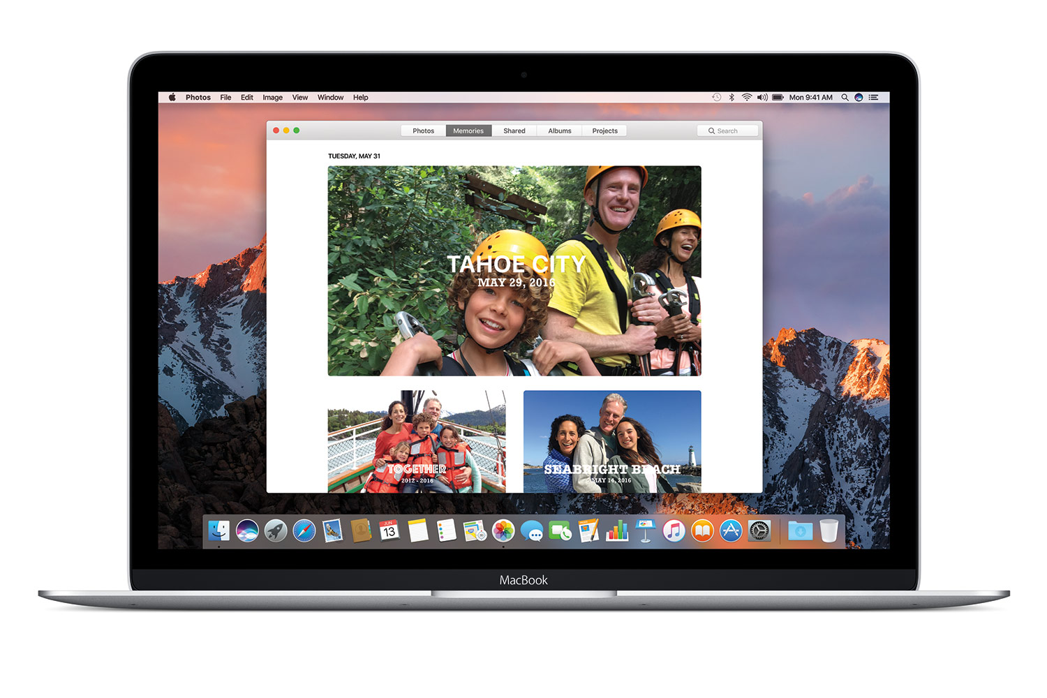
Task: Open Safari compass icon in dock
Action: click(x=304, y=530)
